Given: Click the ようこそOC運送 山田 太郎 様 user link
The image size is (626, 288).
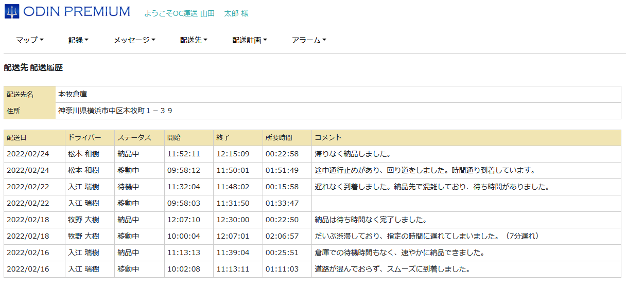Looking at the screenshot, I should pyautogui.click(x=196, y=13).
